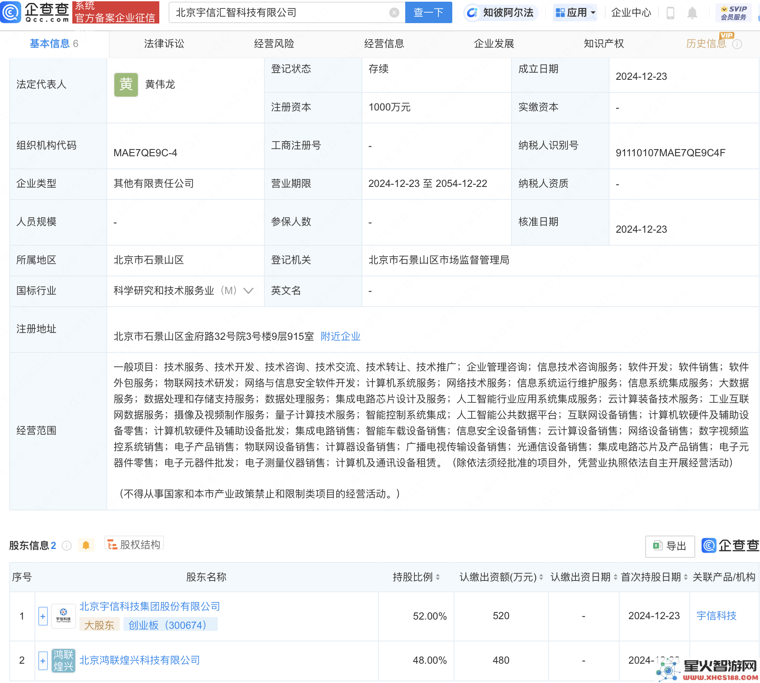760x683 pixels.
Task: Switch to 企业发展 tab
Action: click(494, 44)
